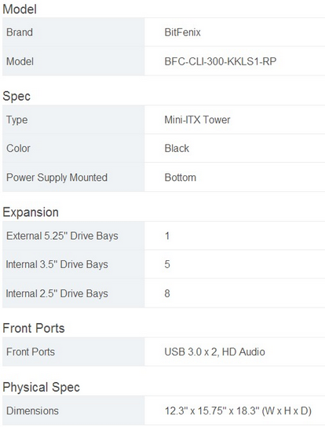This screenshot has height=427, width=325.
Task: Click the Black color value
Action: point(177,149)
